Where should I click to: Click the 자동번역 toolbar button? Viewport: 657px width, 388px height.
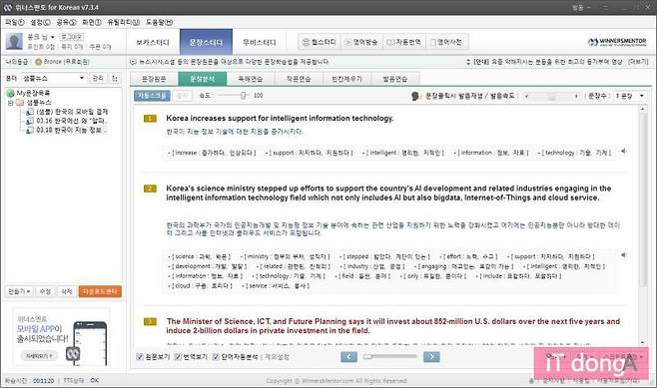click(404, 42)
